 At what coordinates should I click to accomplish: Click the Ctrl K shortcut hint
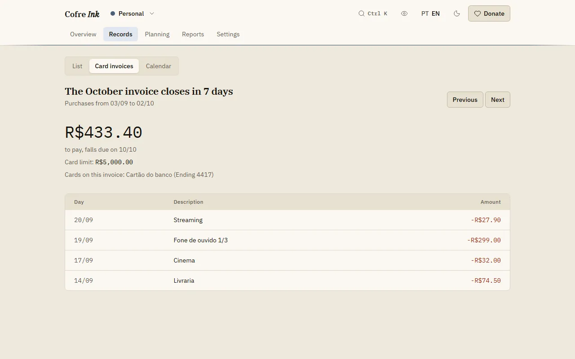point(377,13)
